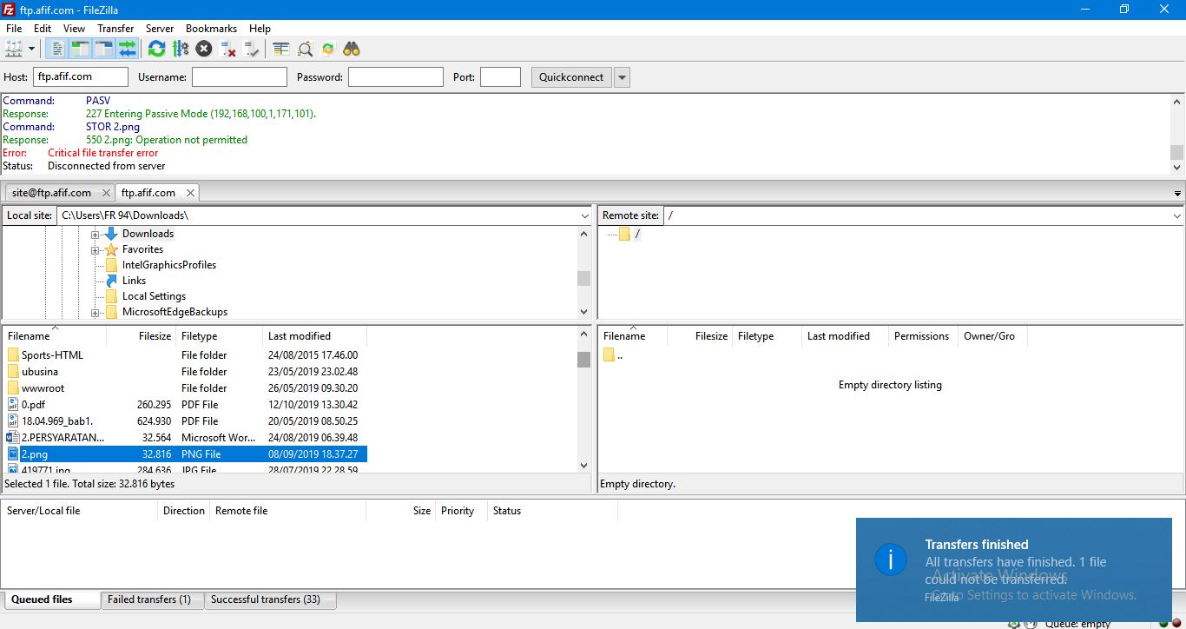Select the wwwroot folder
The image size is (1186, 629).
pyautogui.click(x=186, y=388)
